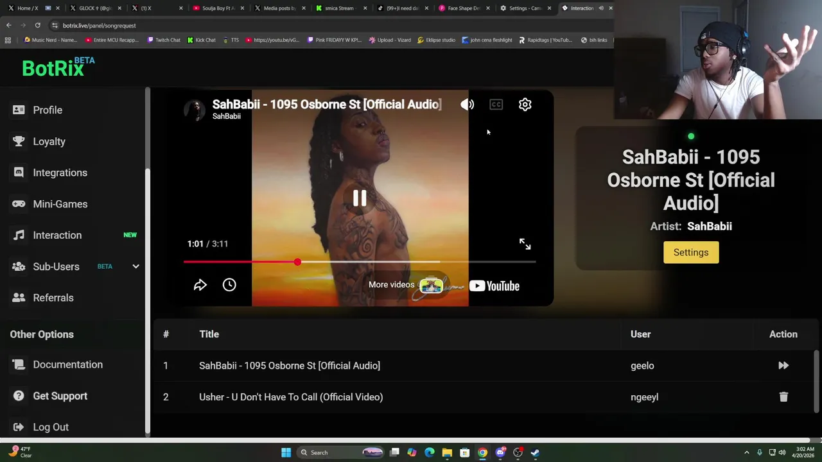Click the Watch later clock icon
This screenshot has width=822, height=462.
pyautogui.click(x=229, y=285)
